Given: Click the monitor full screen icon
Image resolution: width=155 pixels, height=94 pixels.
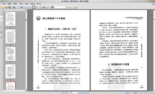Looking at the screenshot, I should [x=22, y=7].
